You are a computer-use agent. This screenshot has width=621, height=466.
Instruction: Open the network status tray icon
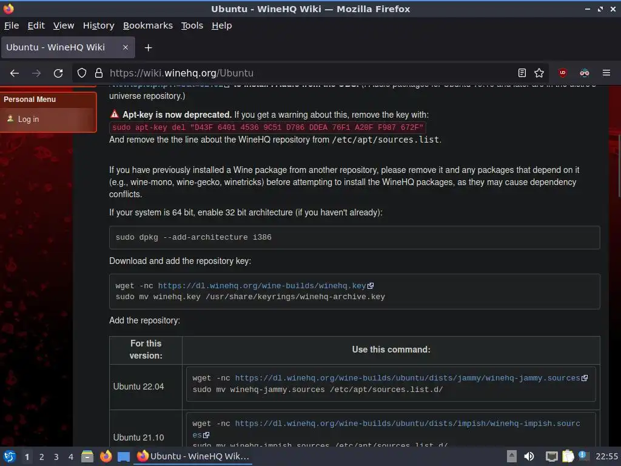[551, 456]
